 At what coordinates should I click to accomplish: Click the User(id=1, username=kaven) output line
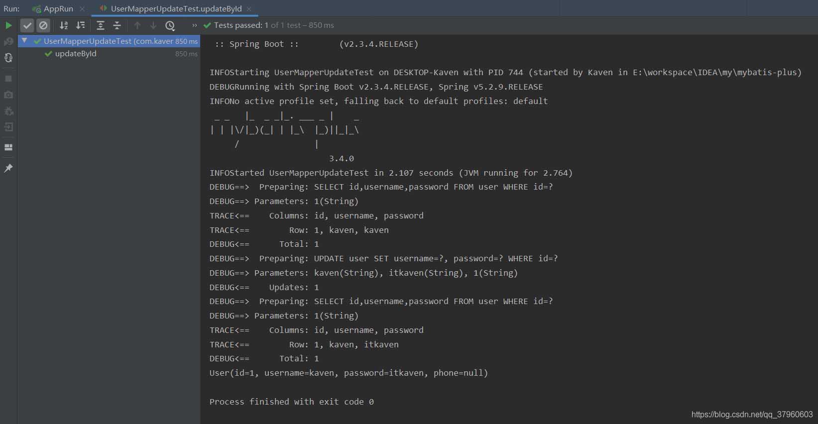[x=349, y=373]
